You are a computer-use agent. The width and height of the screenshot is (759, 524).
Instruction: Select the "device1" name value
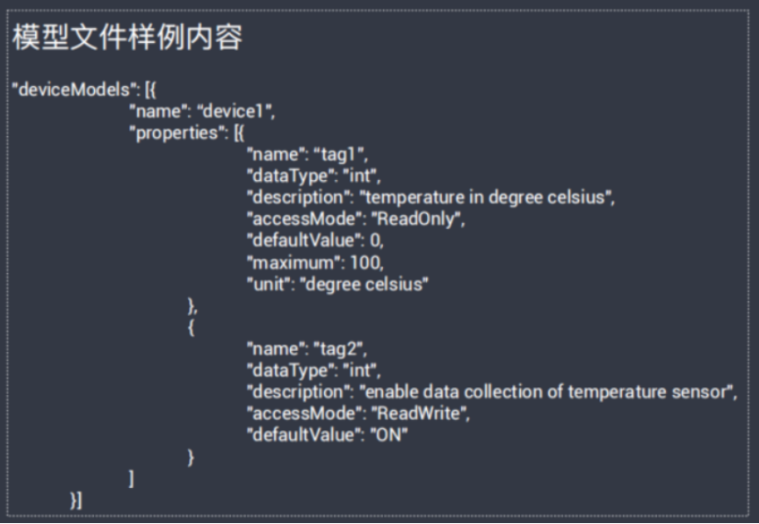coord(234,111)
